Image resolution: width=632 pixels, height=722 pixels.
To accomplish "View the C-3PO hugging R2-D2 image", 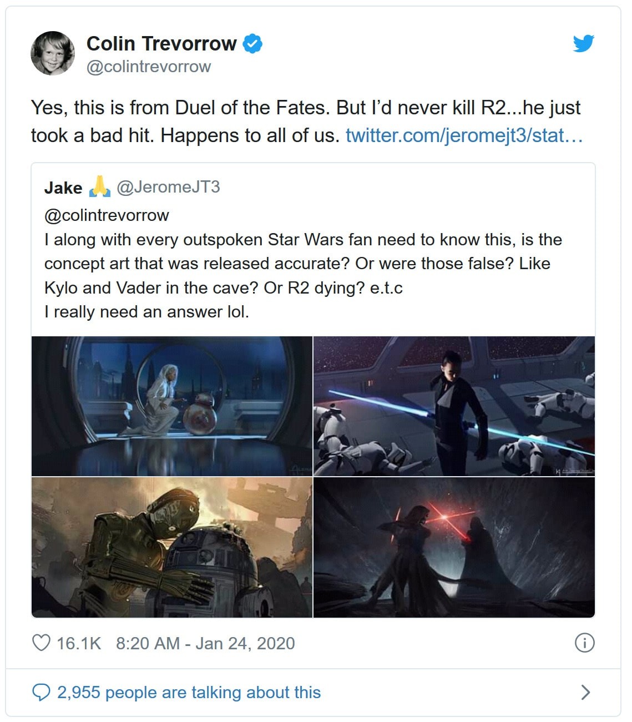I will 172,547.
